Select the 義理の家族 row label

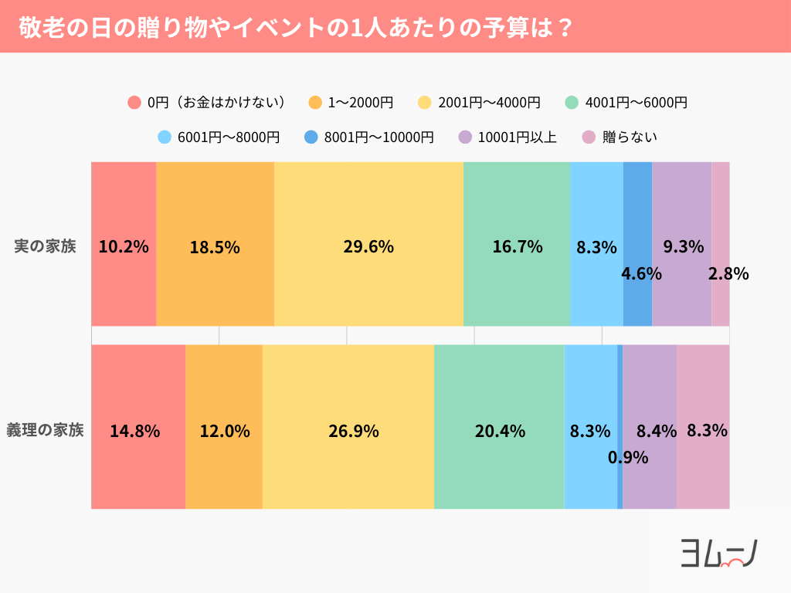coord(46,431)
